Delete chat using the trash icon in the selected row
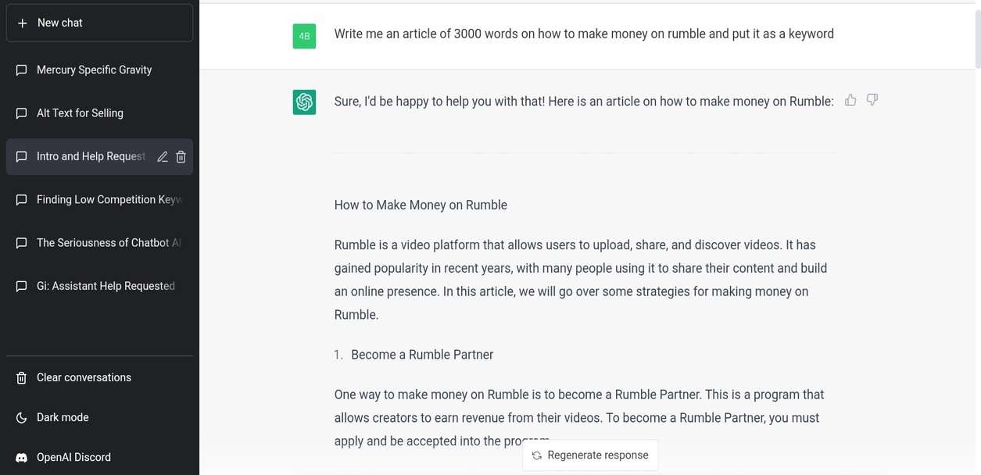This screenshot has width=981, height=475. (x=181, y=157)
